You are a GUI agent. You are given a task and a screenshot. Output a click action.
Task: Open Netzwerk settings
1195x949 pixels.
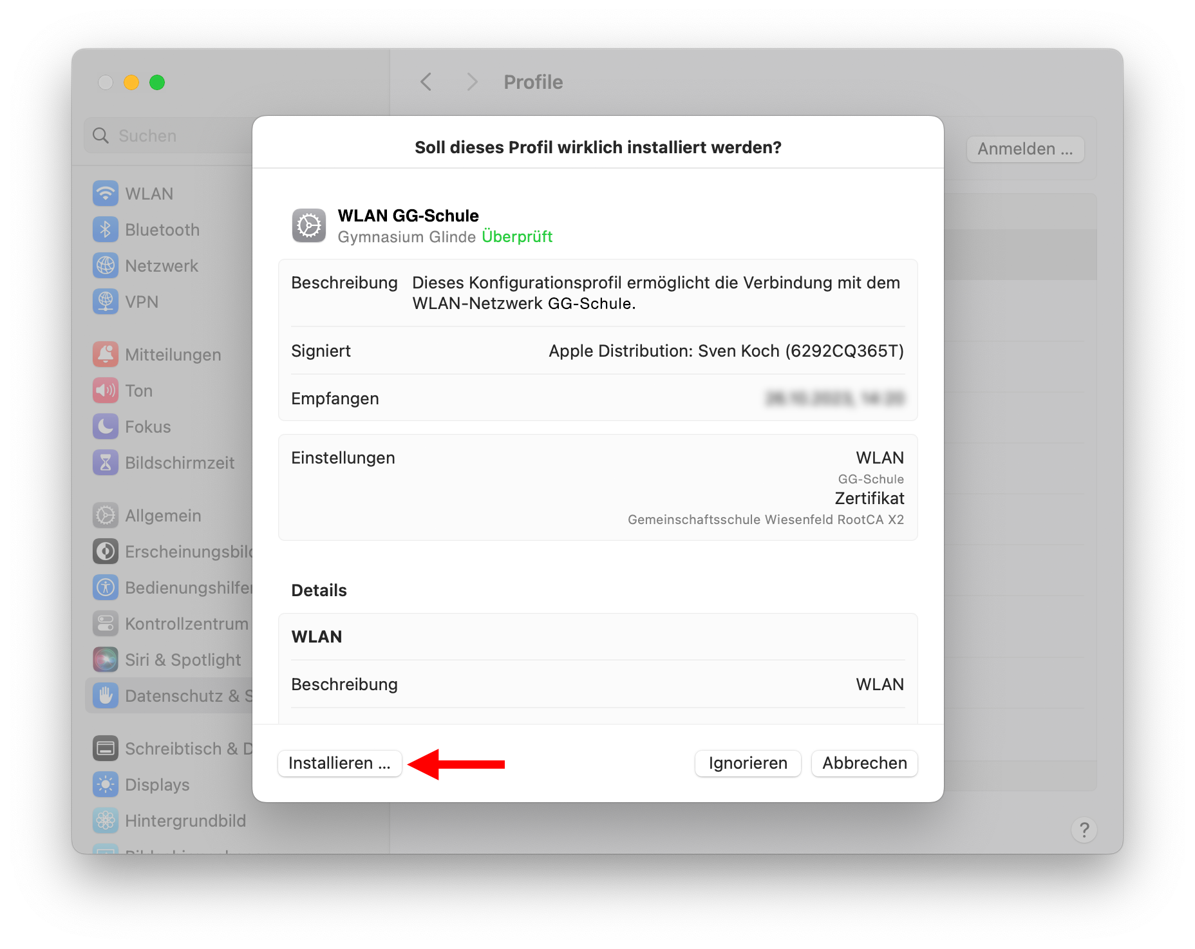pyautogui.click(x=161, y=265)
